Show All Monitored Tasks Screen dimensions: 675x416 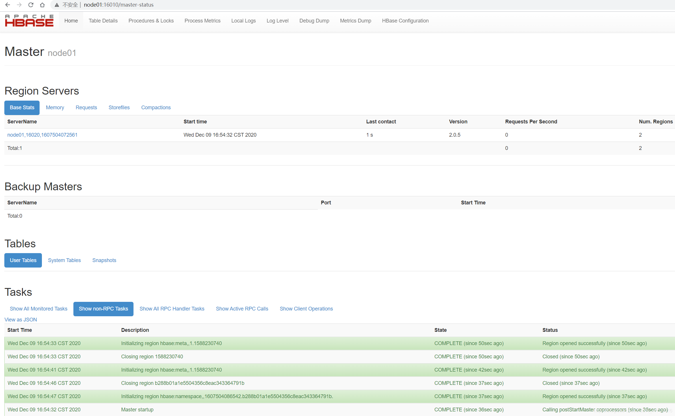pyautogui.click(x=38, y=309)
